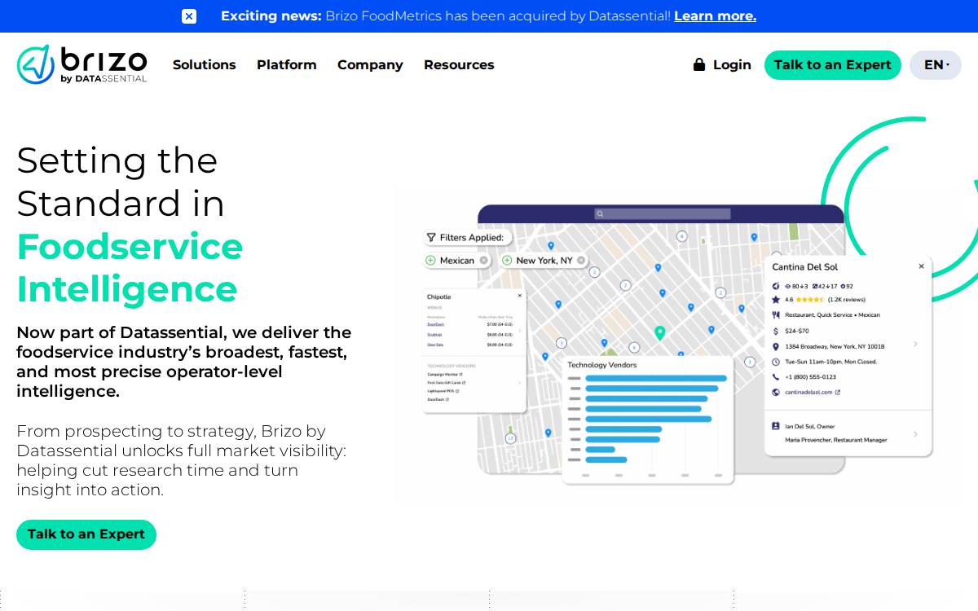
Task: Expand the EN language dropdown
Action: [936, 65]
